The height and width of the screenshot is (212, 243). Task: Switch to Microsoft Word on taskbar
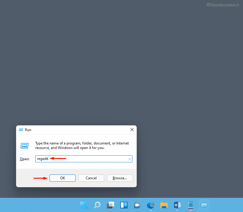(177, 205)
